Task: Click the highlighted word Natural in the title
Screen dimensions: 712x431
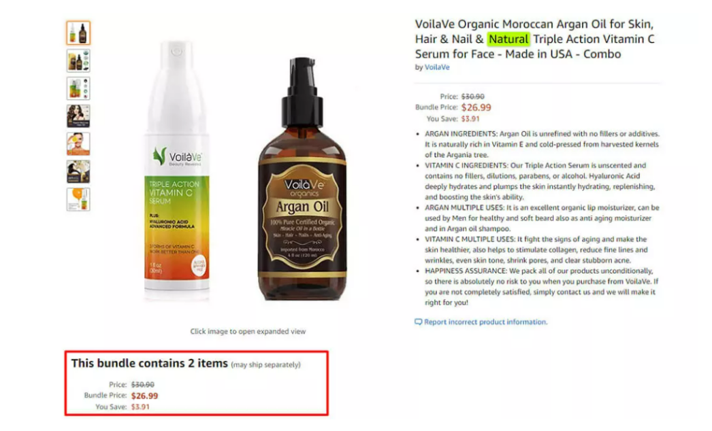Action: coord(508,39)
